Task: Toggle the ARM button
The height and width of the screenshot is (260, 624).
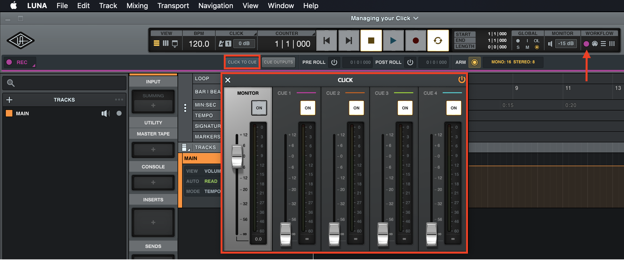Action: point(474,62)
